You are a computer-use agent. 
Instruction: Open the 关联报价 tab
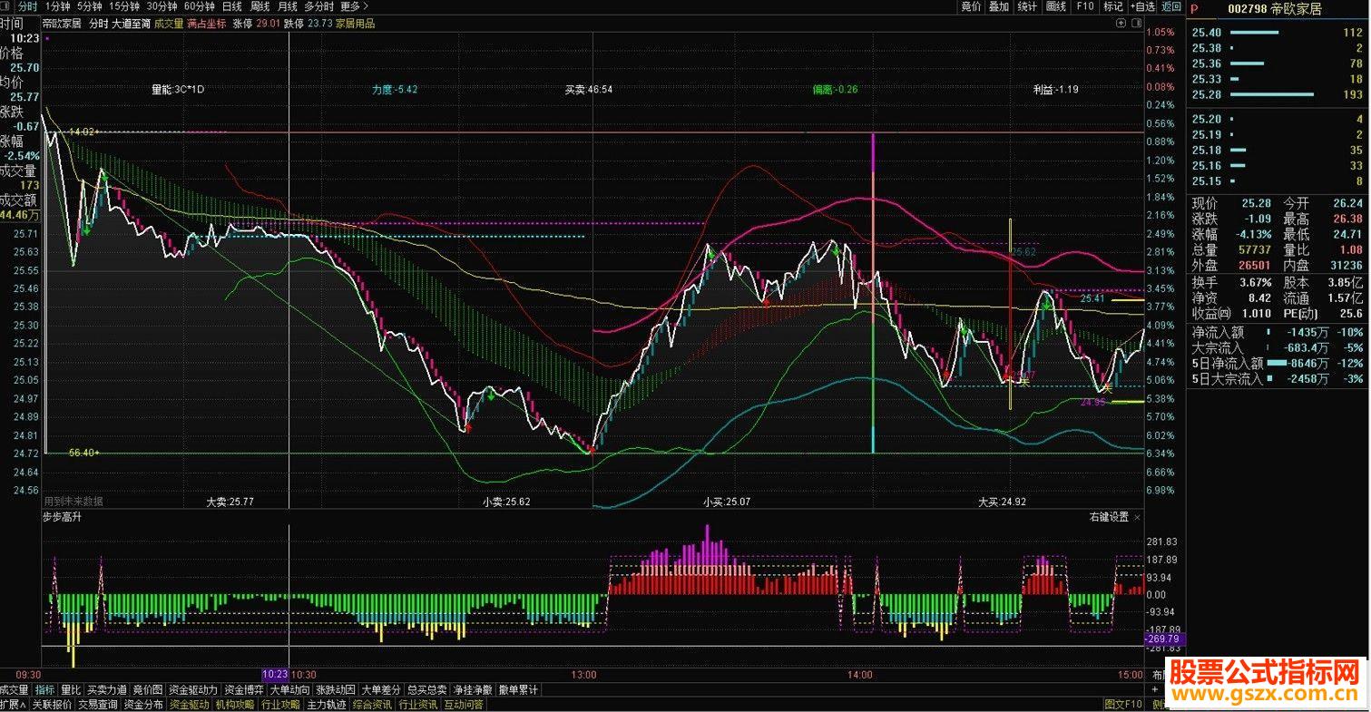[x=52, y=704]
